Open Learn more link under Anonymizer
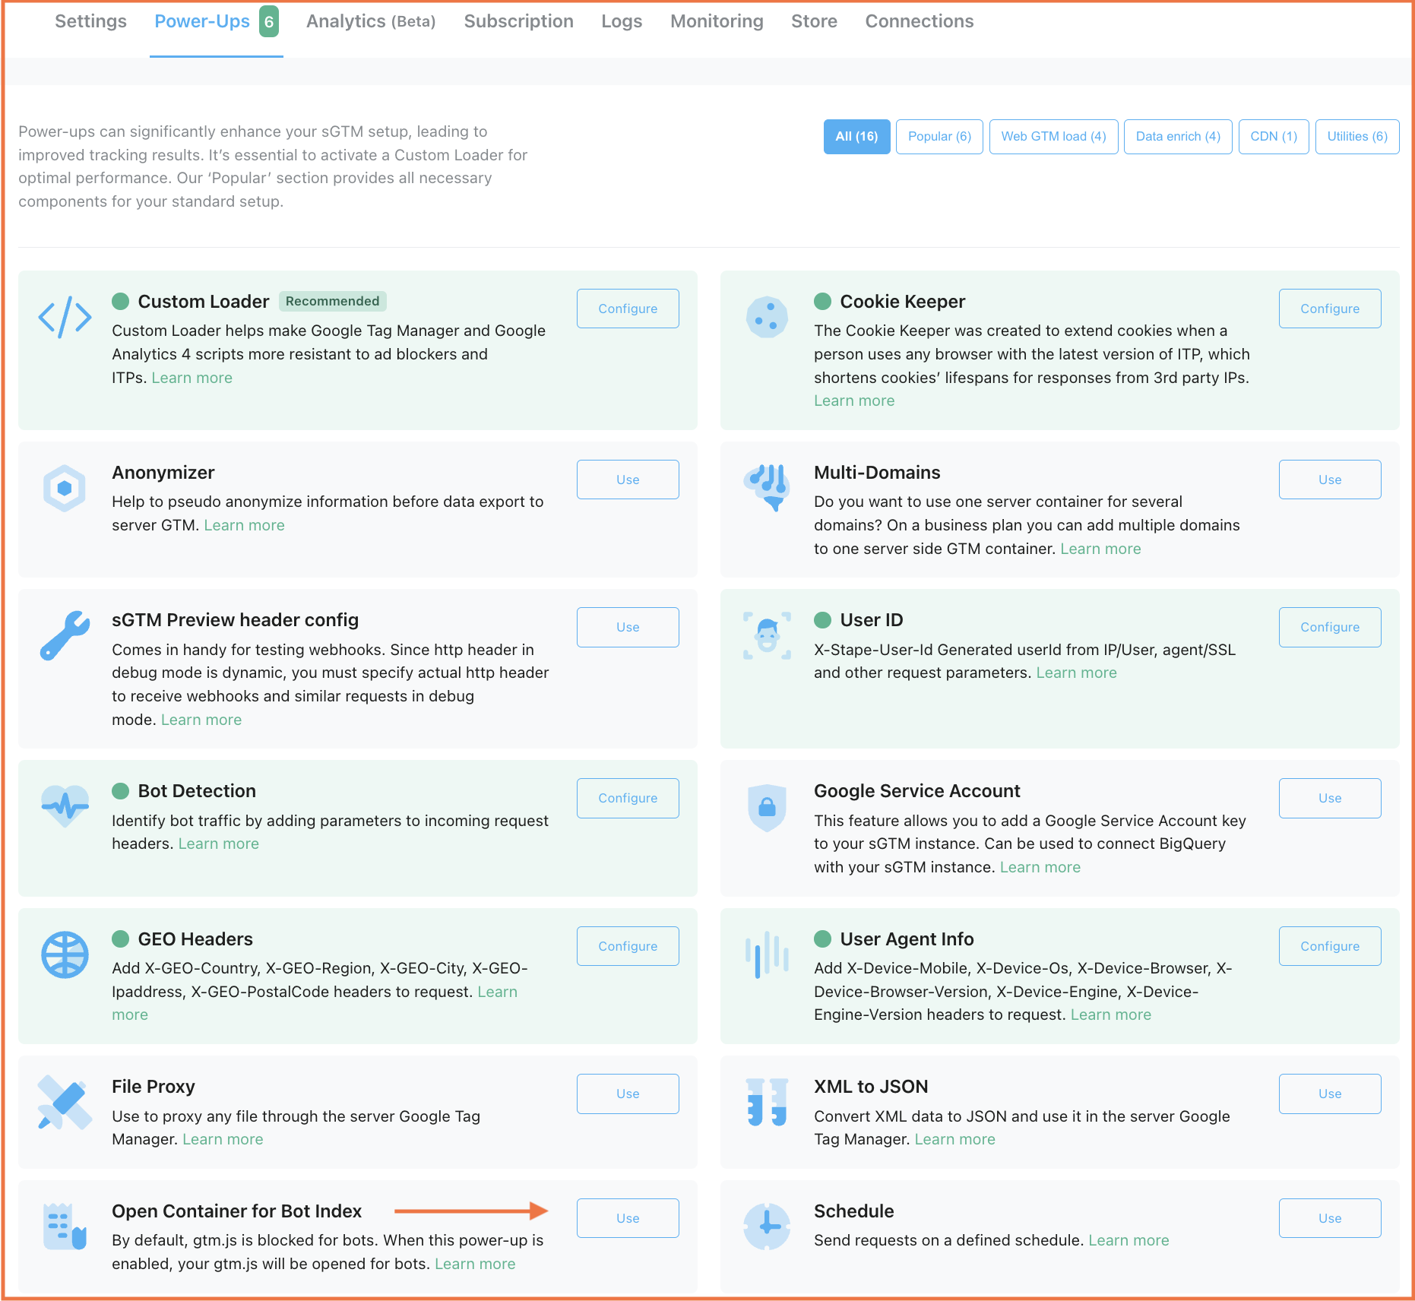Viewport: 1415px width, 1301px height. (244, 525)
